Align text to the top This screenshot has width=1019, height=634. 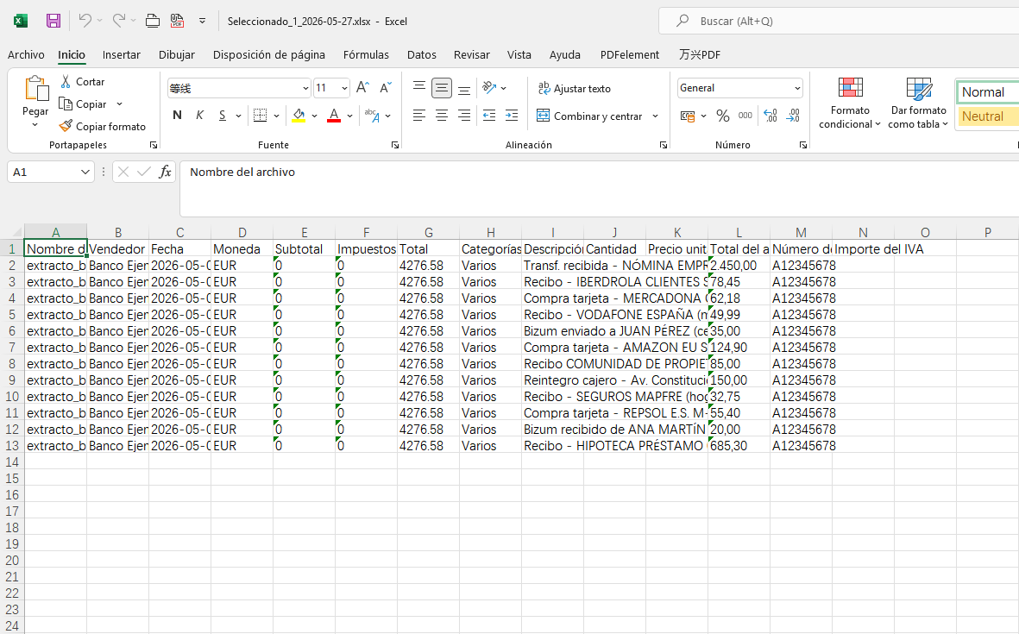419,88
